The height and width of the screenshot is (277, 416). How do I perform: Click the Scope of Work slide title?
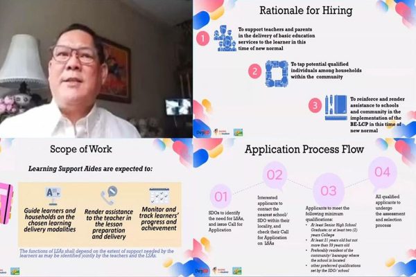point(80,149)
